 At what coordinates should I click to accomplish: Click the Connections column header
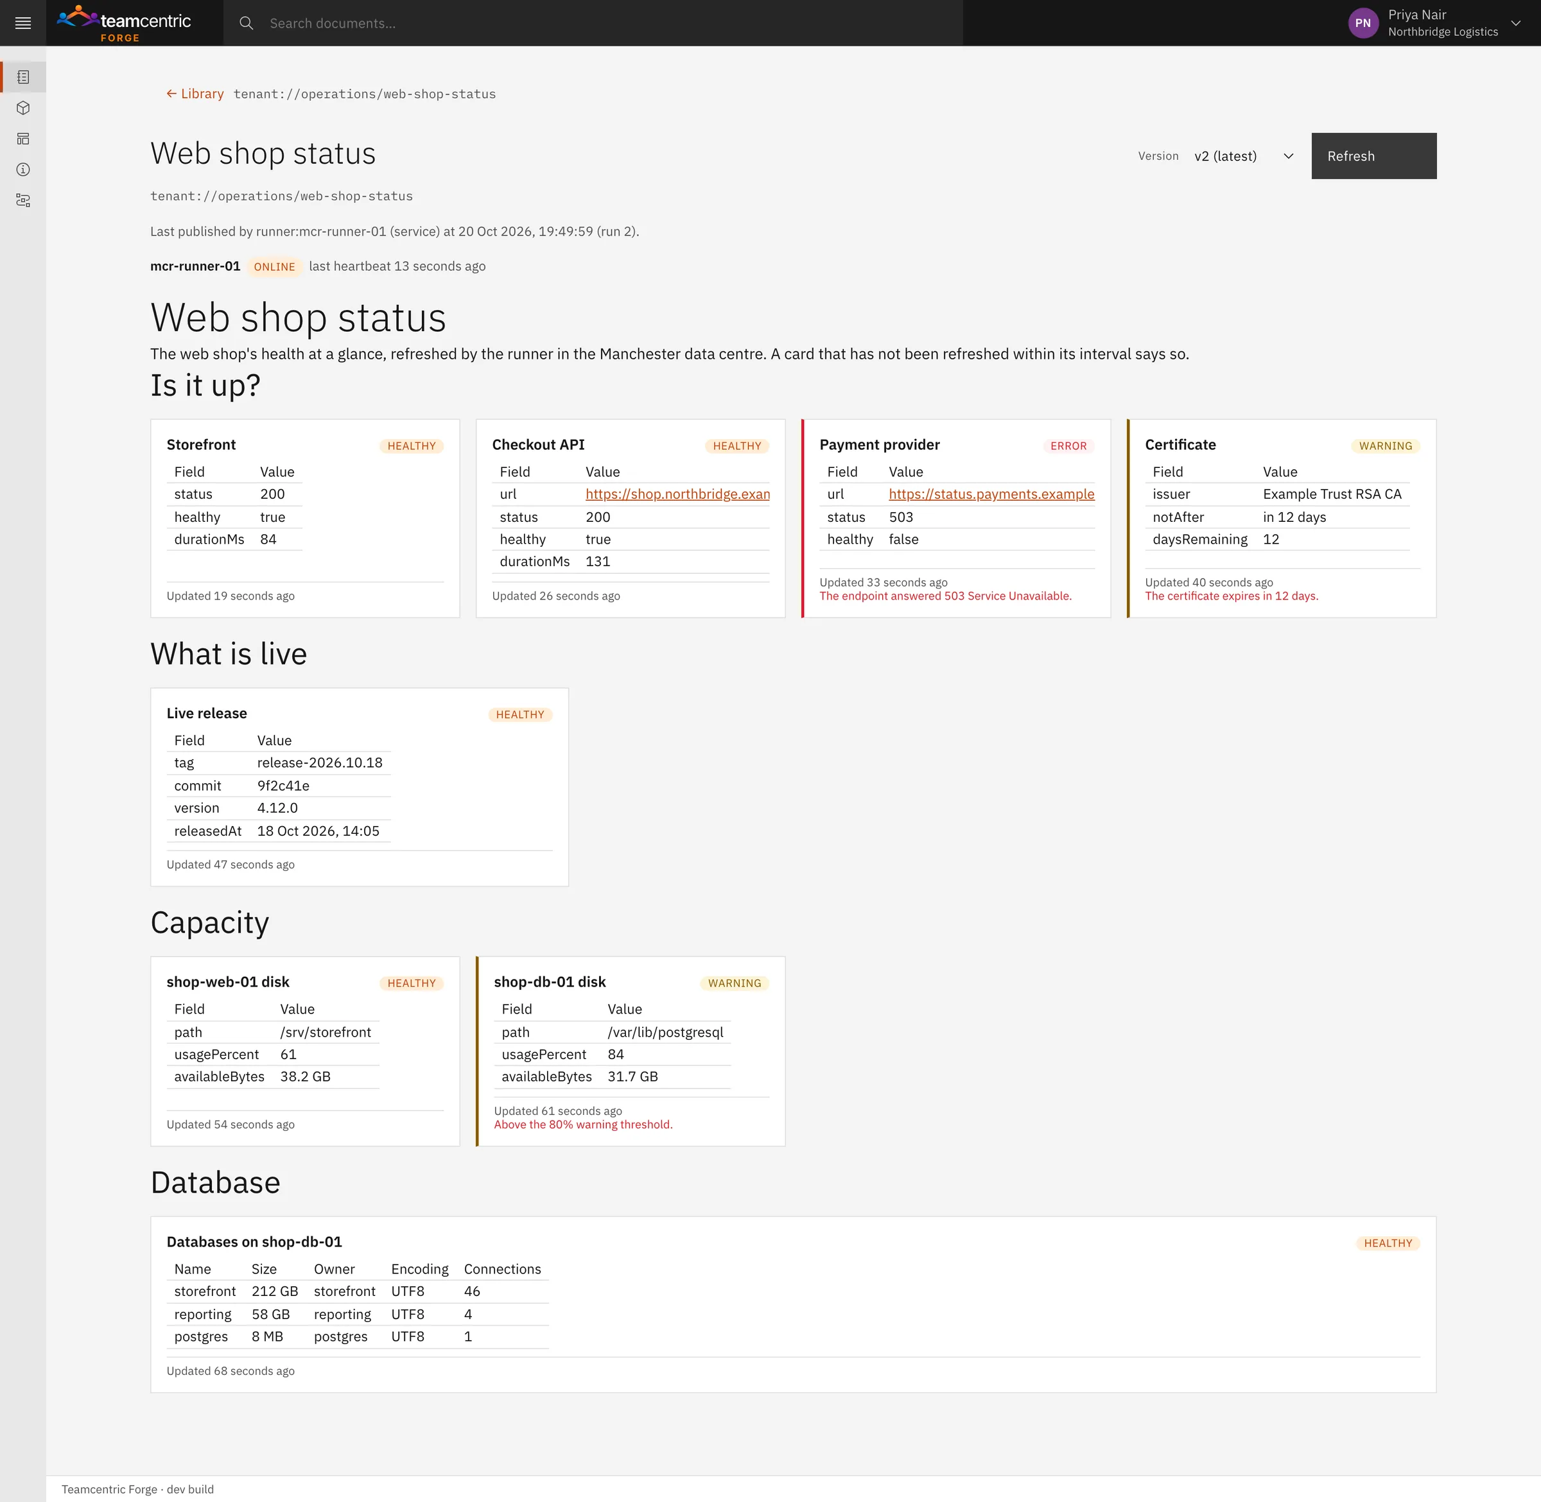503,1269
